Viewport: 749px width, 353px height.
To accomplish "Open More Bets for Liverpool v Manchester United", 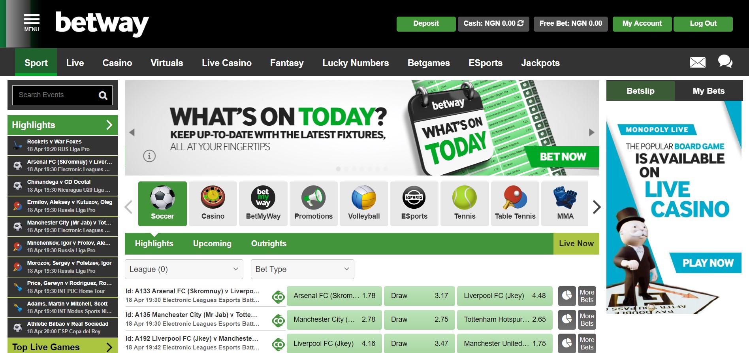I will pos(587,343).
